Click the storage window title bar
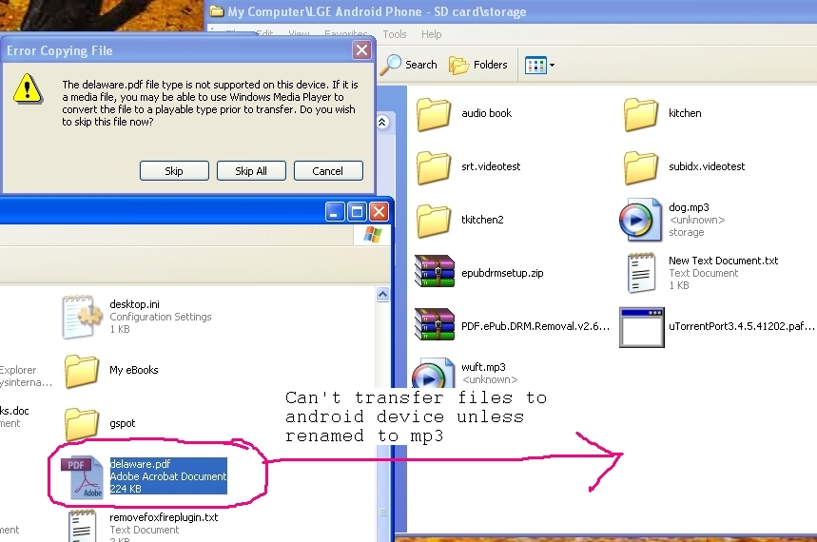Image resolution: width=817 pixels, height=542 pixels. point(512,11)
